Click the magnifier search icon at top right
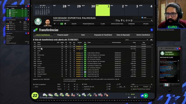186x104 pixels. pos(152,21)
